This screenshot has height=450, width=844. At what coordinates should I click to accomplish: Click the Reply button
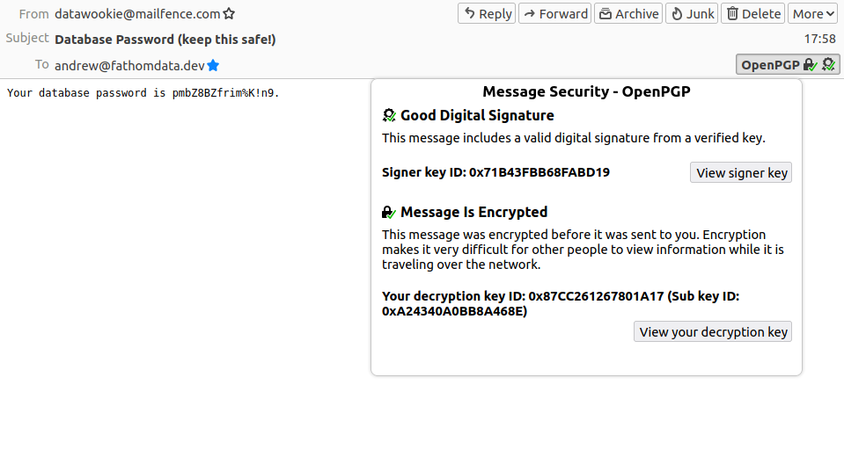click(487, 13)
